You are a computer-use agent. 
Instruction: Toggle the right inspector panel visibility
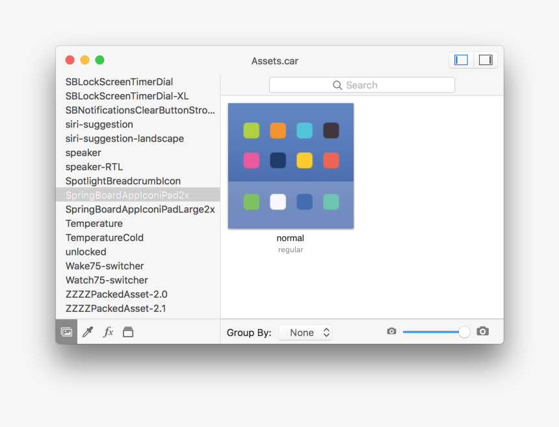[485, 60]
